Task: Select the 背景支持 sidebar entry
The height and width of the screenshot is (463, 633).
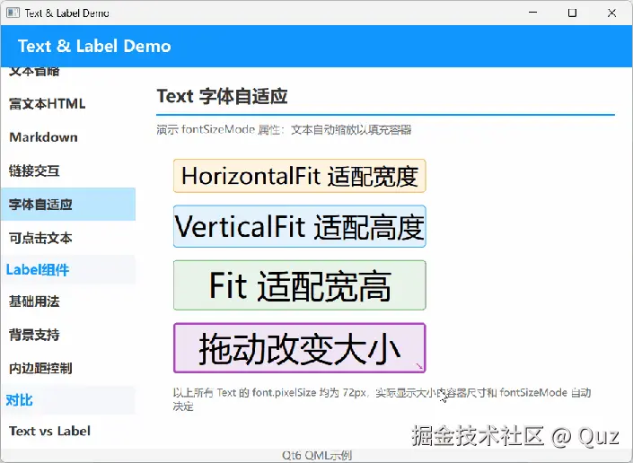Action: click(x=68, y=335)
